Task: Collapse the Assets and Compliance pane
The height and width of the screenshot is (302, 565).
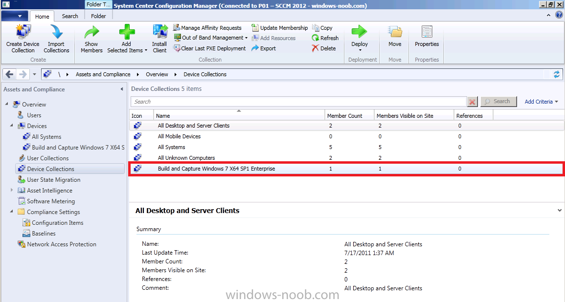Action: (x=122, y=89)
